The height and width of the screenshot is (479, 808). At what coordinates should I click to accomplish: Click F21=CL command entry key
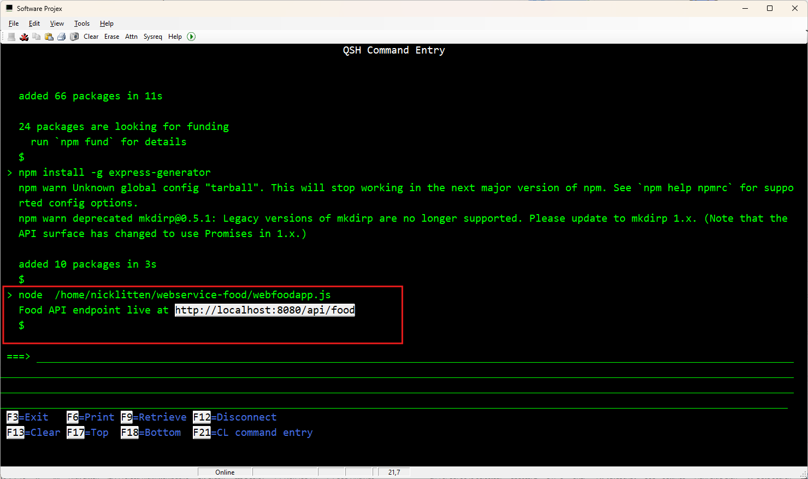coord(253,433)
